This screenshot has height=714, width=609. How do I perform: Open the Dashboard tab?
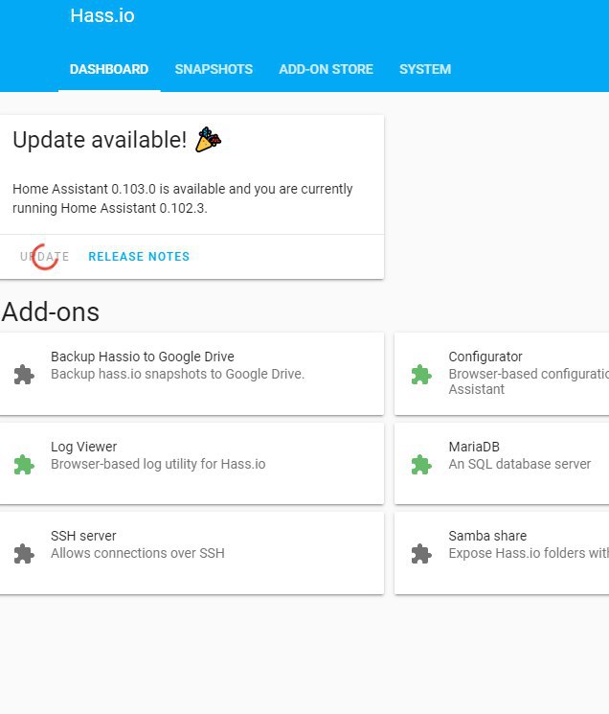tap(109, 69)
